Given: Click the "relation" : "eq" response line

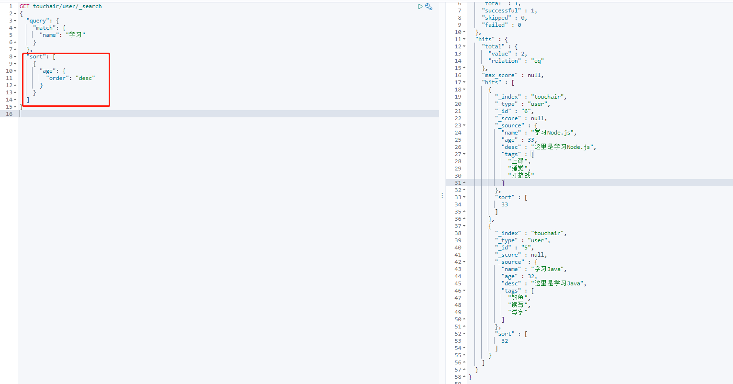Looking at the screenshot, I should pyautogui.click(x=516, y=61).
